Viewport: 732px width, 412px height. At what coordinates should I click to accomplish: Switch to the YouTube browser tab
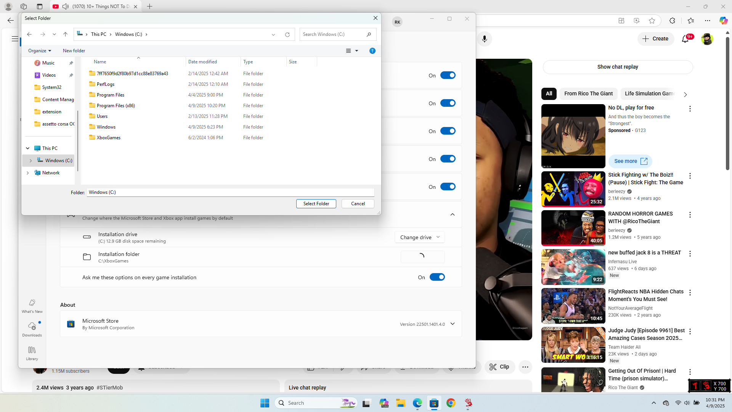tap(95, 6)
